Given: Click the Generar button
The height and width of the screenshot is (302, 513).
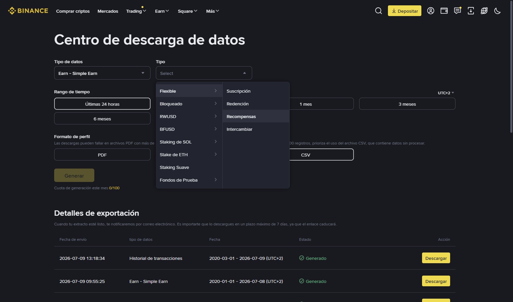Looking at the screenshot, I should click(74, 175).
